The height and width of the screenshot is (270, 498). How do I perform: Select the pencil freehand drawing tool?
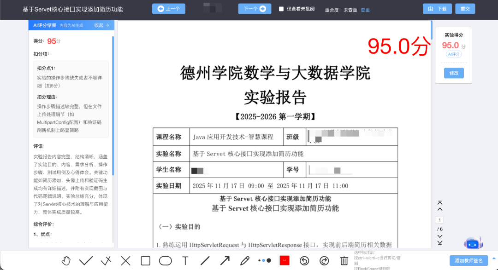point(244,260)
